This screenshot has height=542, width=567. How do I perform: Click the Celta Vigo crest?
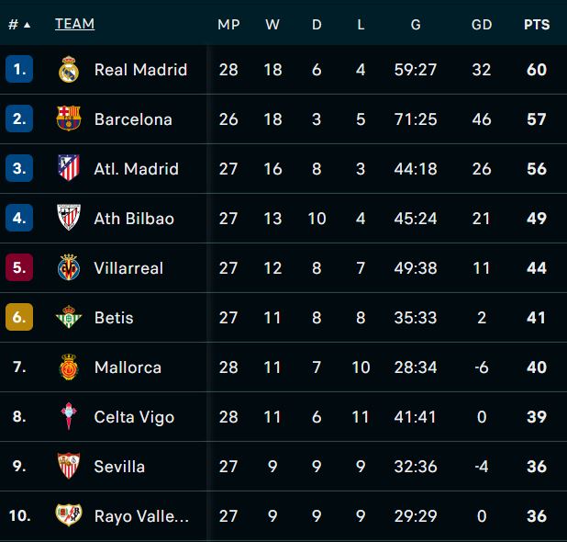tap(69, 416)
